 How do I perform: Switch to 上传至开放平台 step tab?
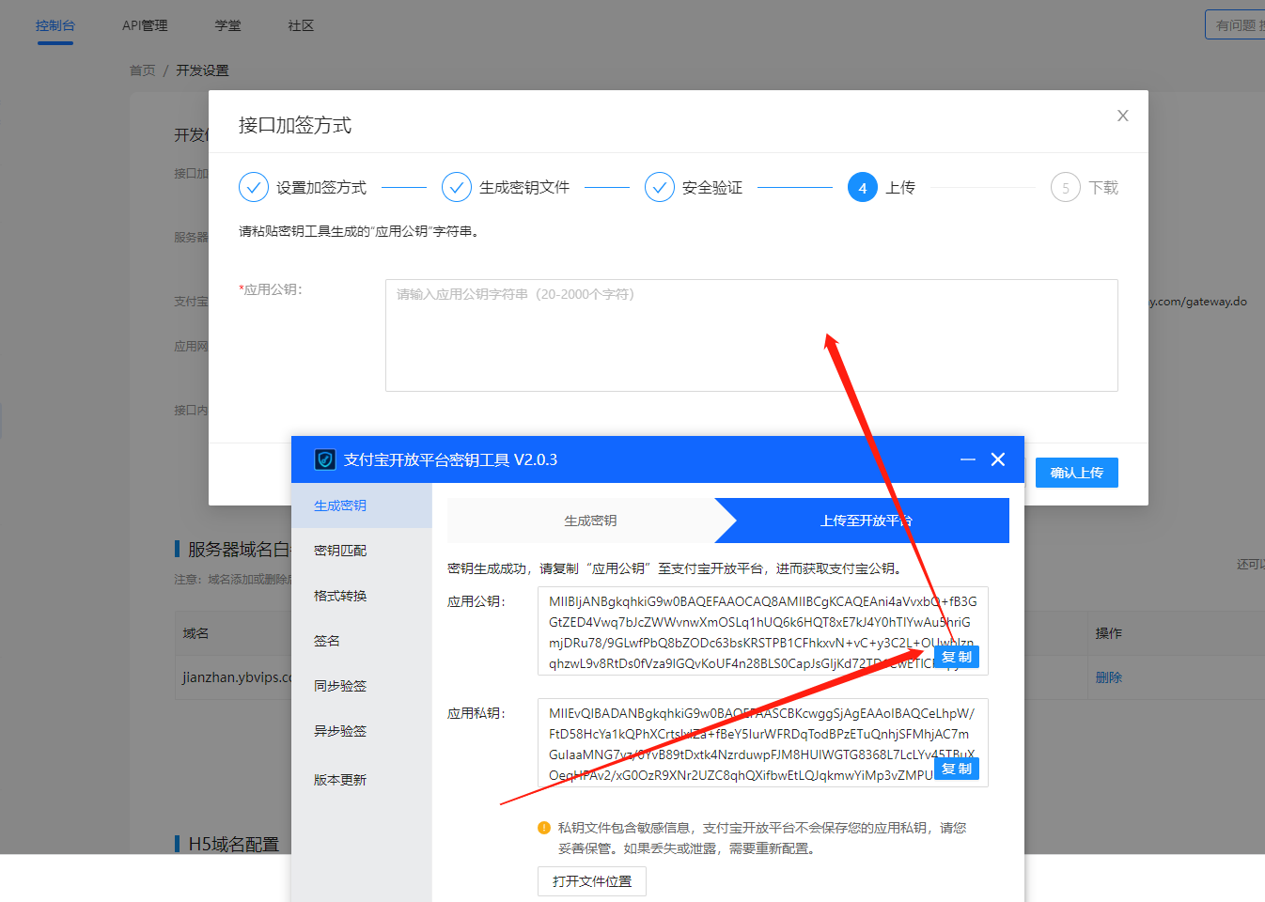pos(866,521)
